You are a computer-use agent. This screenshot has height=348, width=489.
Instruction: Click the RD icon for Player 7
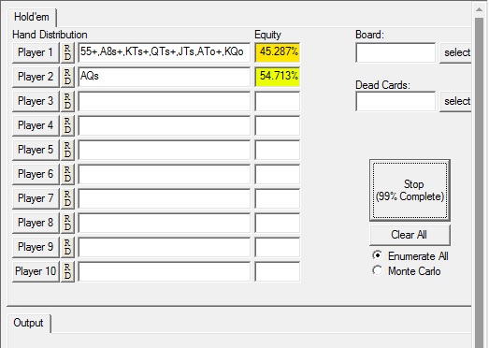(67, 198)
